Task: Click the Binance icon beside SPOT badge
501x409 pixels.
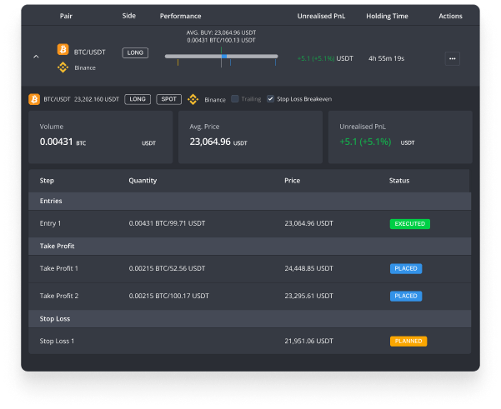Action: [x=193, y=98]
